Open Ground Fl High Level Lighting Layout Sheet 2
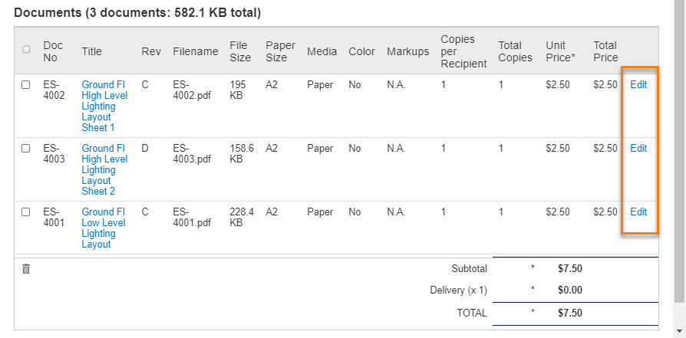This screenshot has width=686, height=338. coord(104,169)
